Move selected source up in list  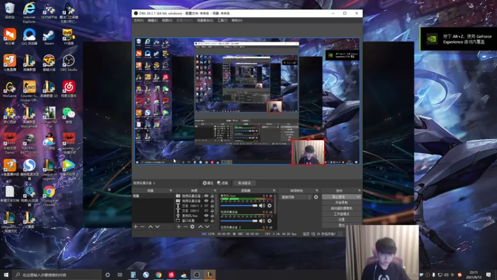[200, 226]
